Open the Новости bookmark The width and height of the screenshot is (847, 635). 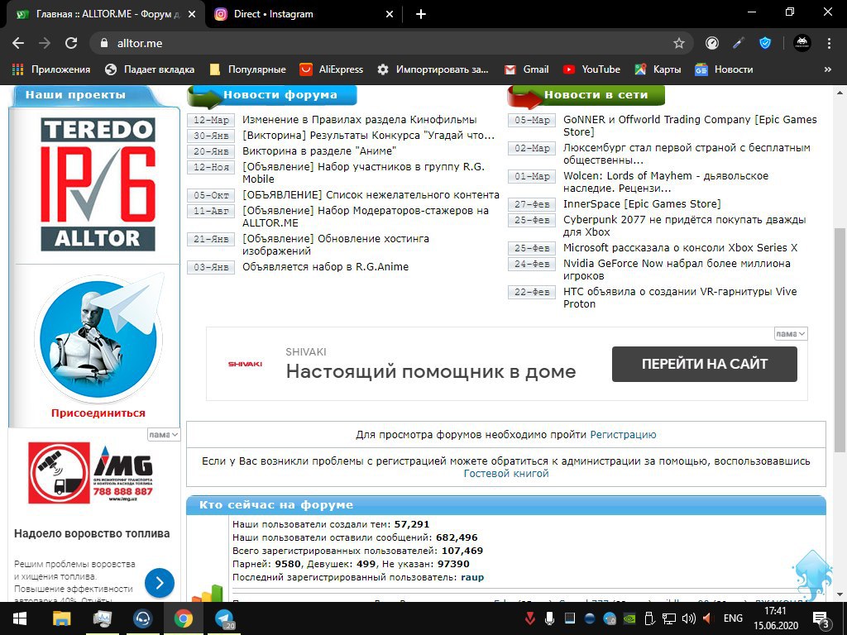point(724,69)
